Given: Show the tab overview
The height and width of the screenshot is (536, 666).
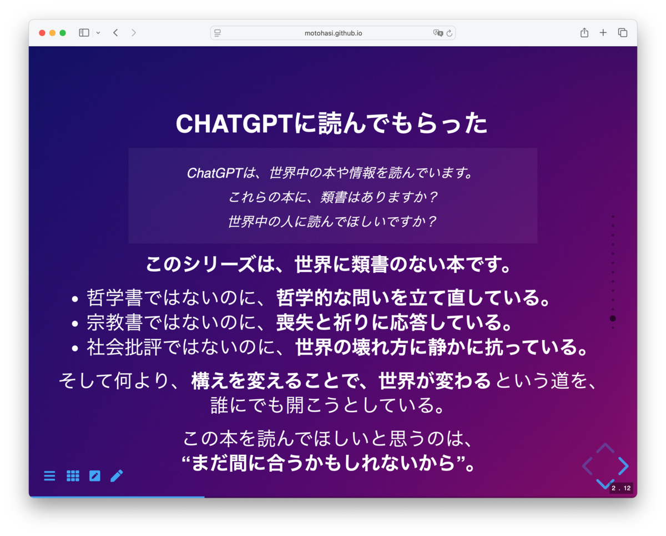Looking at the screenshot, I should [x=623, y=33].
